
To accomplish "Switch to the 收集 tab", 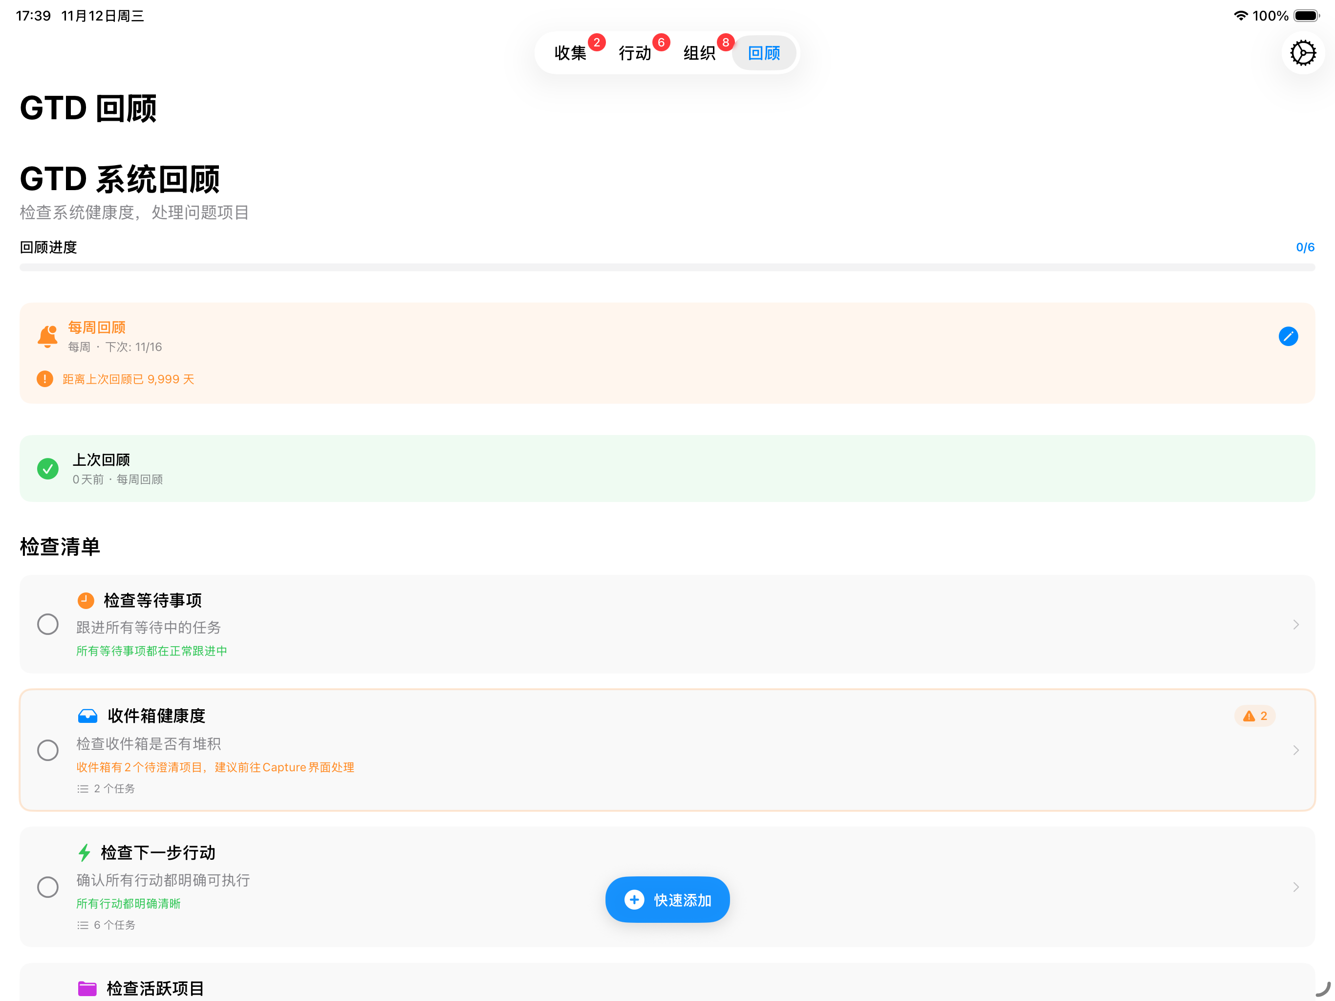I will click(570, 52).
